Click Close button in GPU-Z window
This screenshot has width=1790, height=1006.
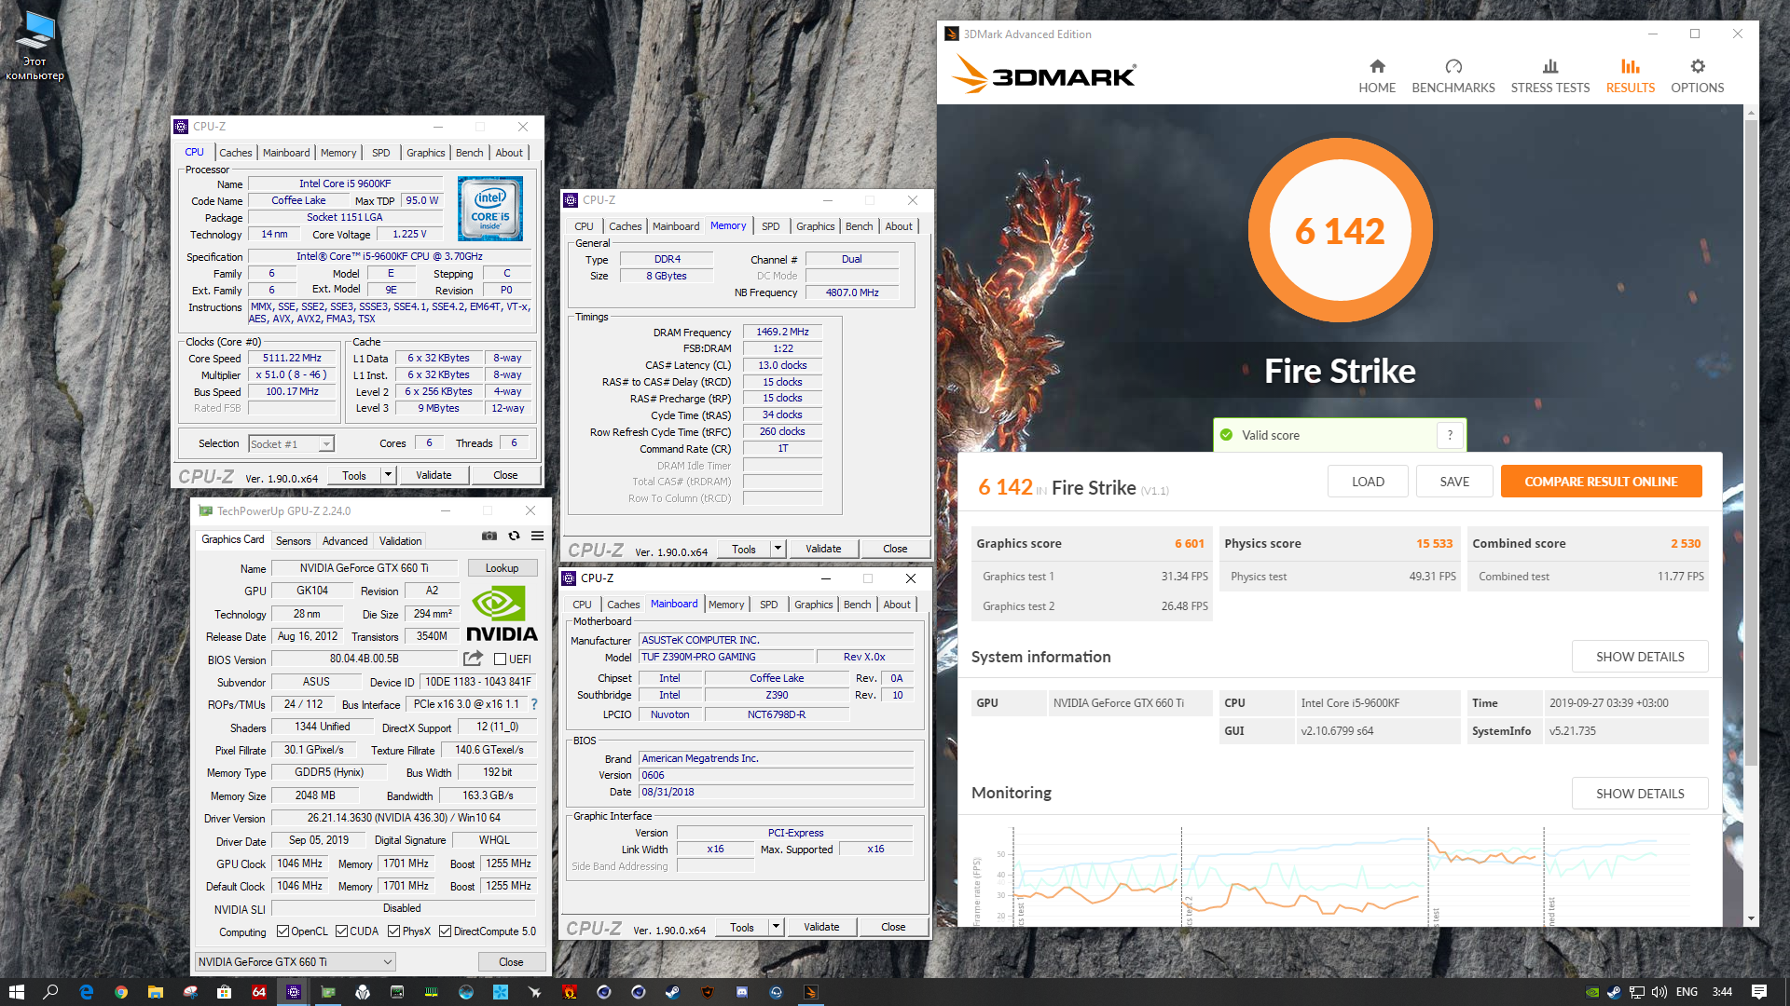coord(511,962)
